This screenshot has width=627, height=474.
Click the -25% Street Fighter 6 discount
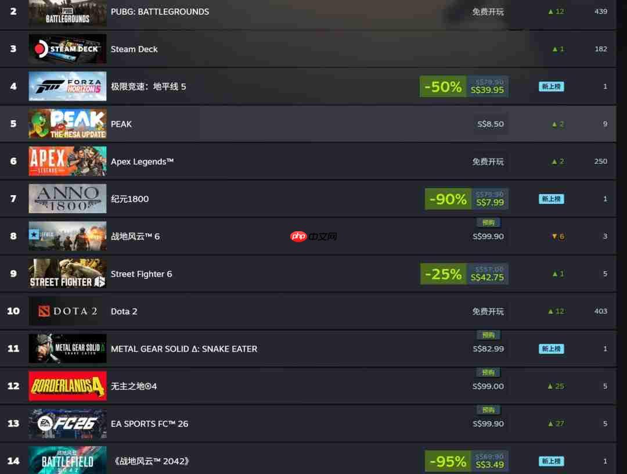[464, 274]
